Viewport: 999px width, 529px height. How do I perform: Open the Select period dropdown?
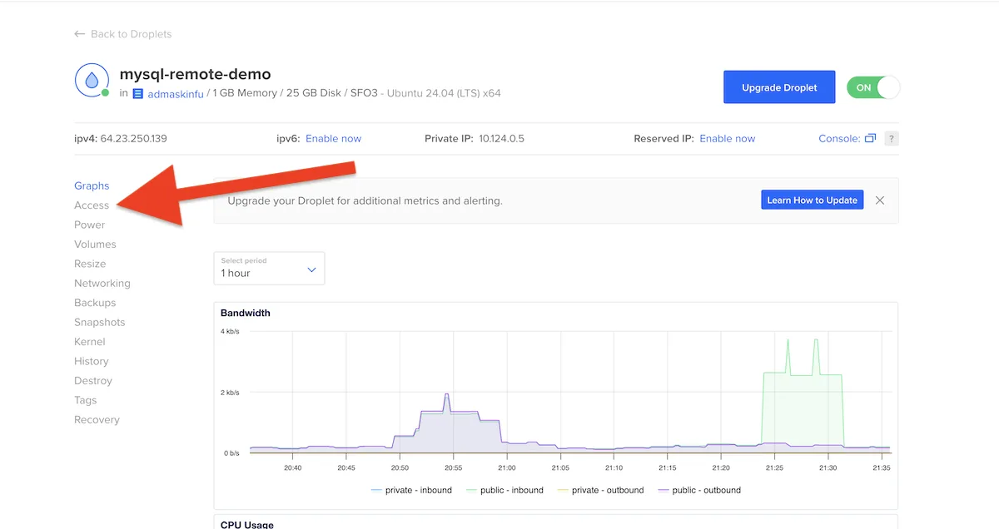point(269,268)
